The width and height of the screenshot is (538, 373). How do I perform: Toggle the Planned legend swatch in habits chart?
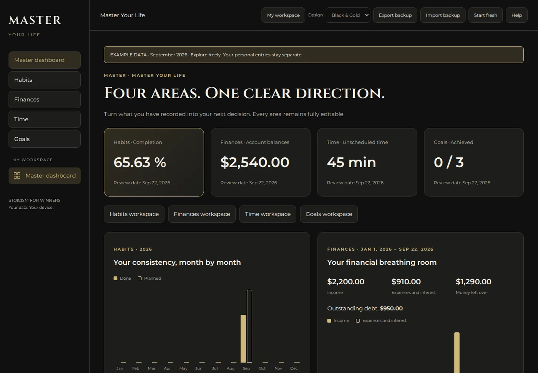[x=140, y=278]
